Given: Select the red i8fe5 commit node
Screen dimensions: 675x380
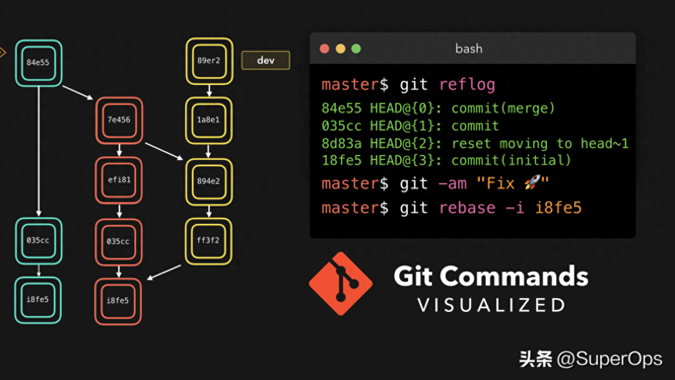Looking at the screenshot, I should click(x=118, y=301).
